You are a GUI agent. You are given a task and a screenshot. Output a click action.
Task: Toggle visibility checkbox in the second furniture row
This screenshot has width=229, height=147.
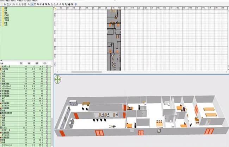47,69
